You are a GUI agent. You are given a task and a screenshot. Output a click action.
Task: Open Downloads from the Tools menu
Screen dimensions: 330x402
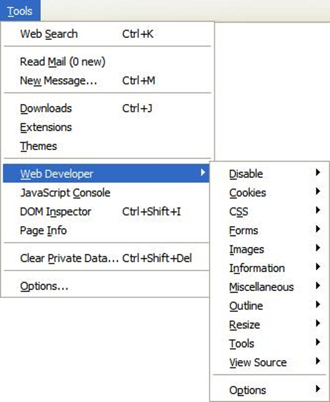pyautogui.click(x=46, y=108)
